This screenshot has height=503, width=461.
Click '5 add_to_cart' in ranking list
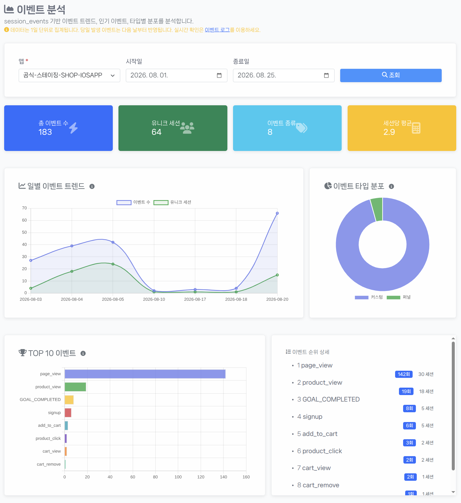[x=317, y=434]
